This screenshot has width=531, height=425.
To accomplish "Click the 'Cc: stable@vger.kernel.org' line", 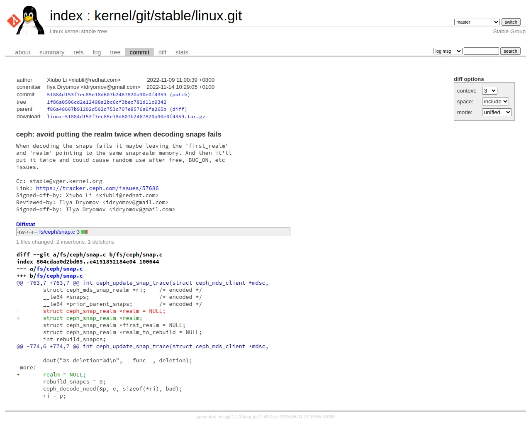I will pyautogui.click(x=59, y=181).
